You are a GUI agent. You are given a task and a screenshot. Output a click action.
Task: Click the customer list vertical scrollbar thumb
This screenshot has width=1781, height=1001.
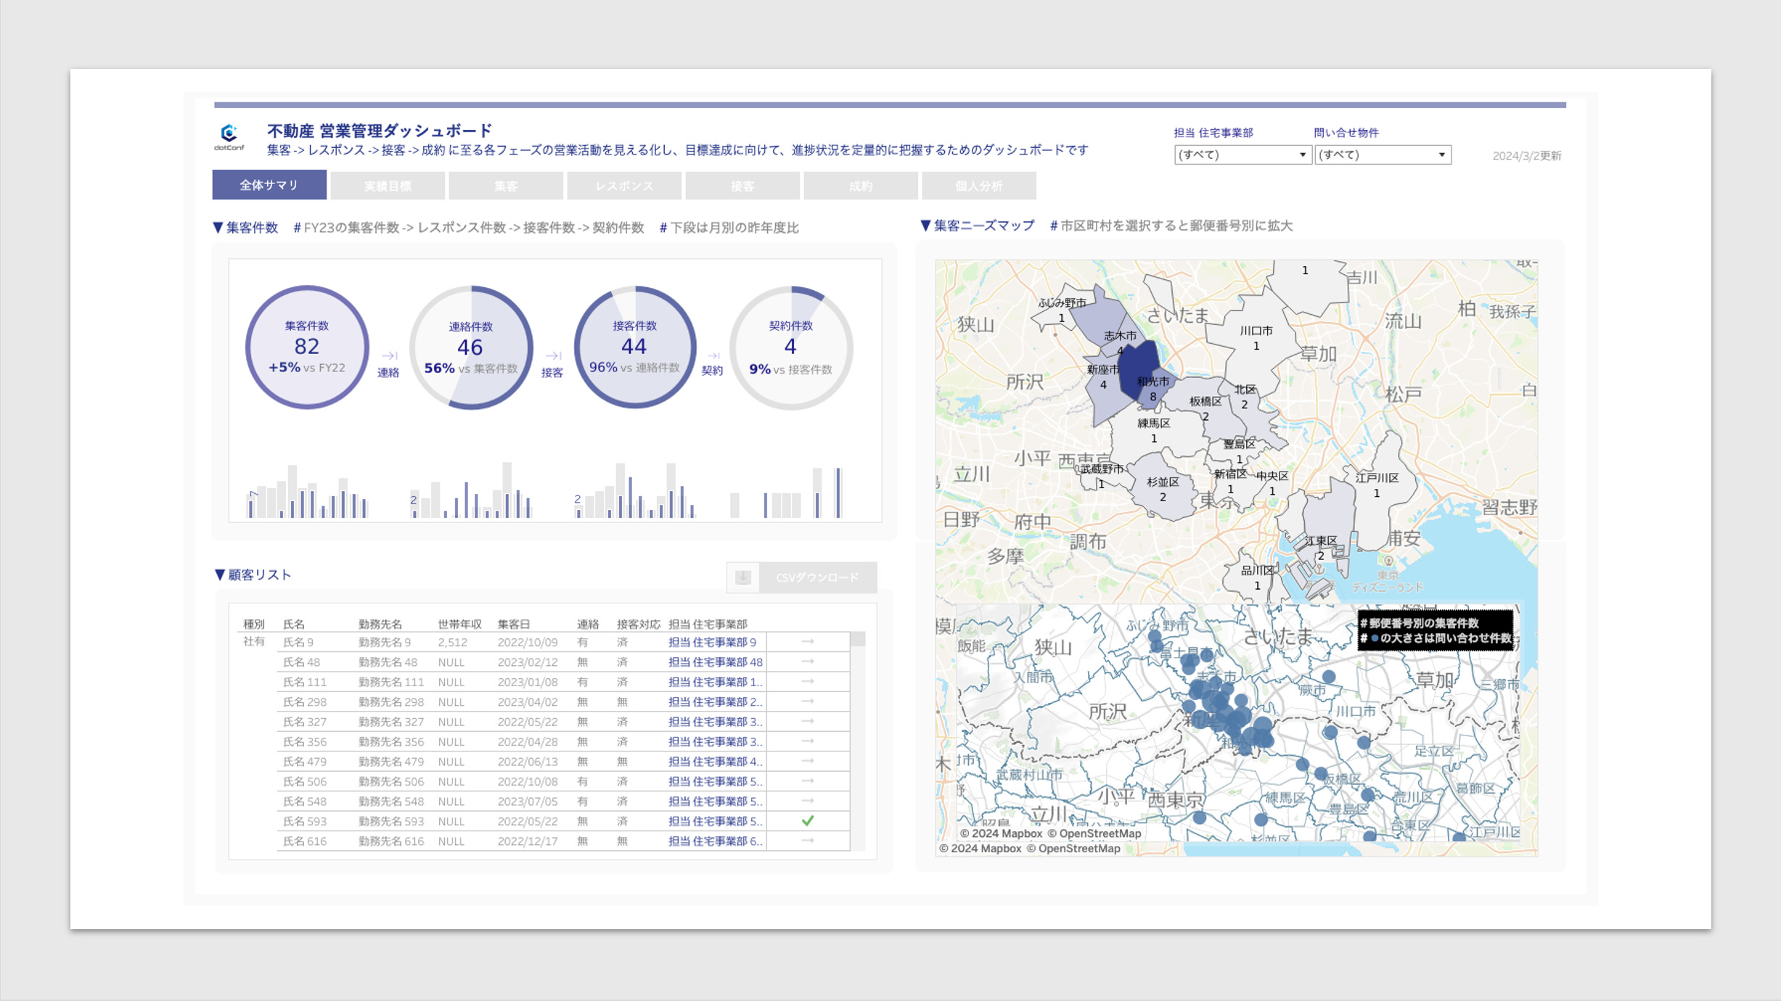tap(857, 640)
